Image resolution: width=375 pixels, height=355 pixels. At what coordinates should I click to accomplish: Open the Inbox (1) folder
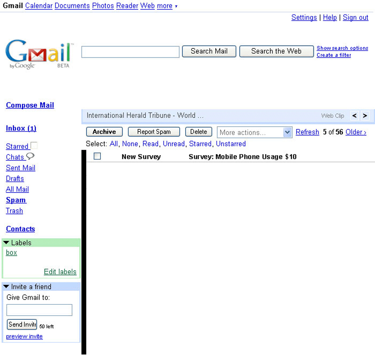(21, 128)
